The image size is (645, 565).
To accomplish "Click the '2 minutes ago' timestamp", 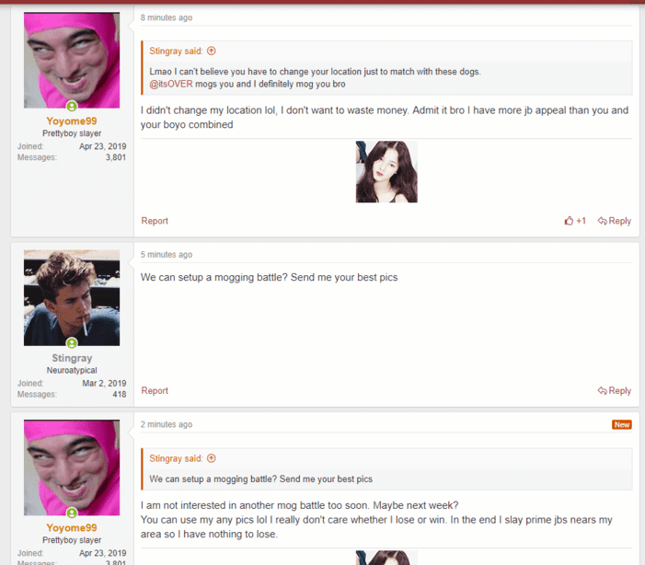I will point(167,424).
